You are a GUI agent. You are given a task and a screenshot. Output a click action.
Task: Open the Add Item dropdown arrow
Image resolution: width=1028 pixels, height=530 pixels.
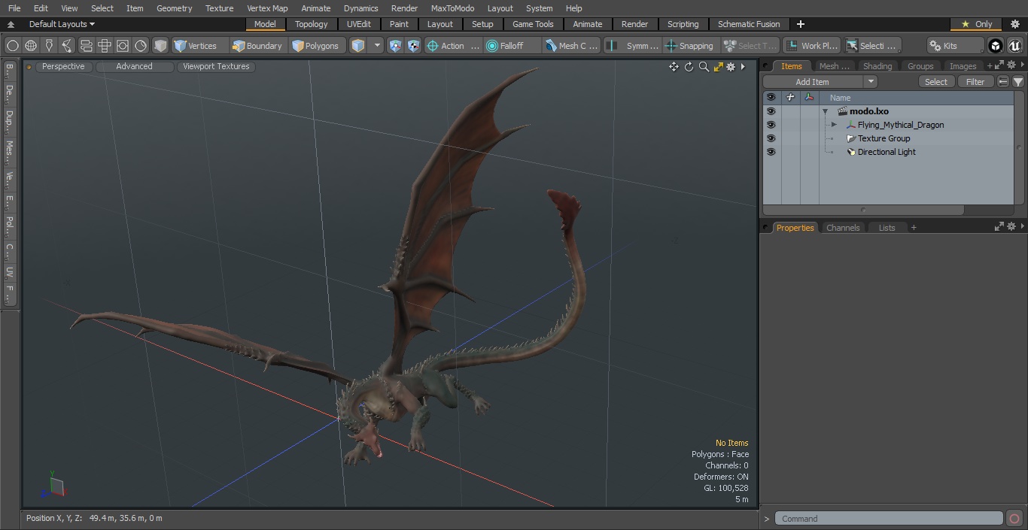[871, 82]
